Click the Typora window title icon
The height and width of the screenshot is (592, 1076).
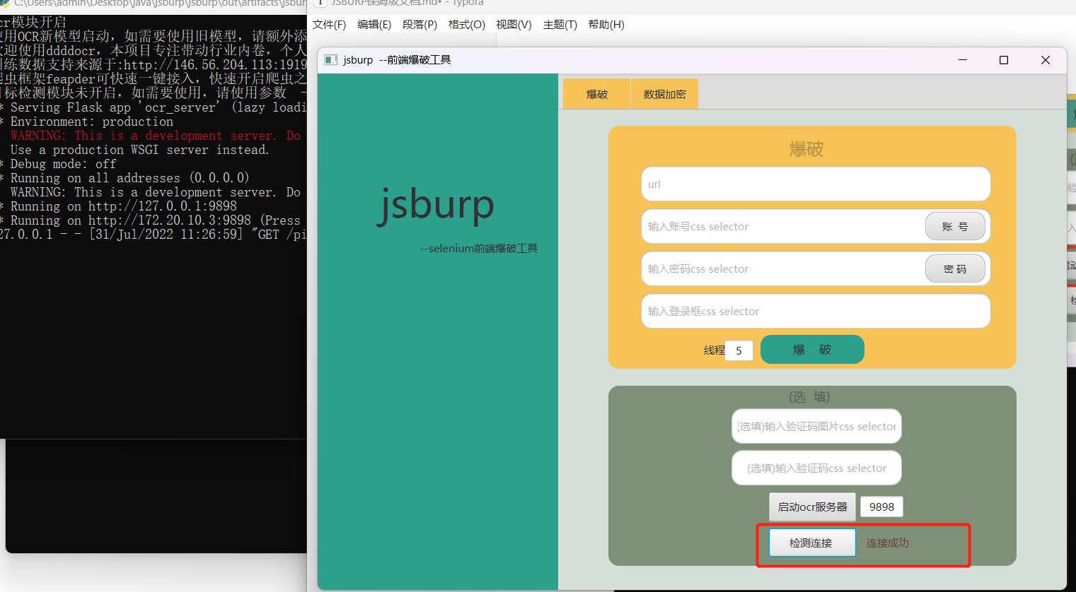click(x=320, y=3)
